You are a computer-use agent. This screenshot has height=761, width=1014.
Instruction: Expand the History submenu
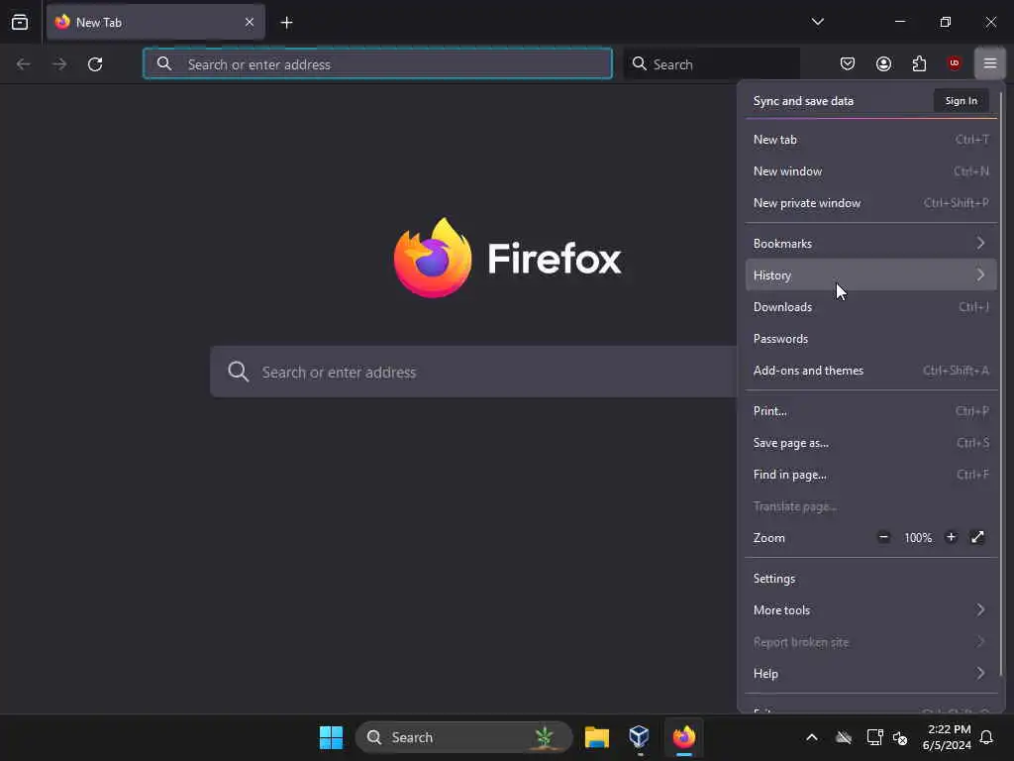pos(871,275)
